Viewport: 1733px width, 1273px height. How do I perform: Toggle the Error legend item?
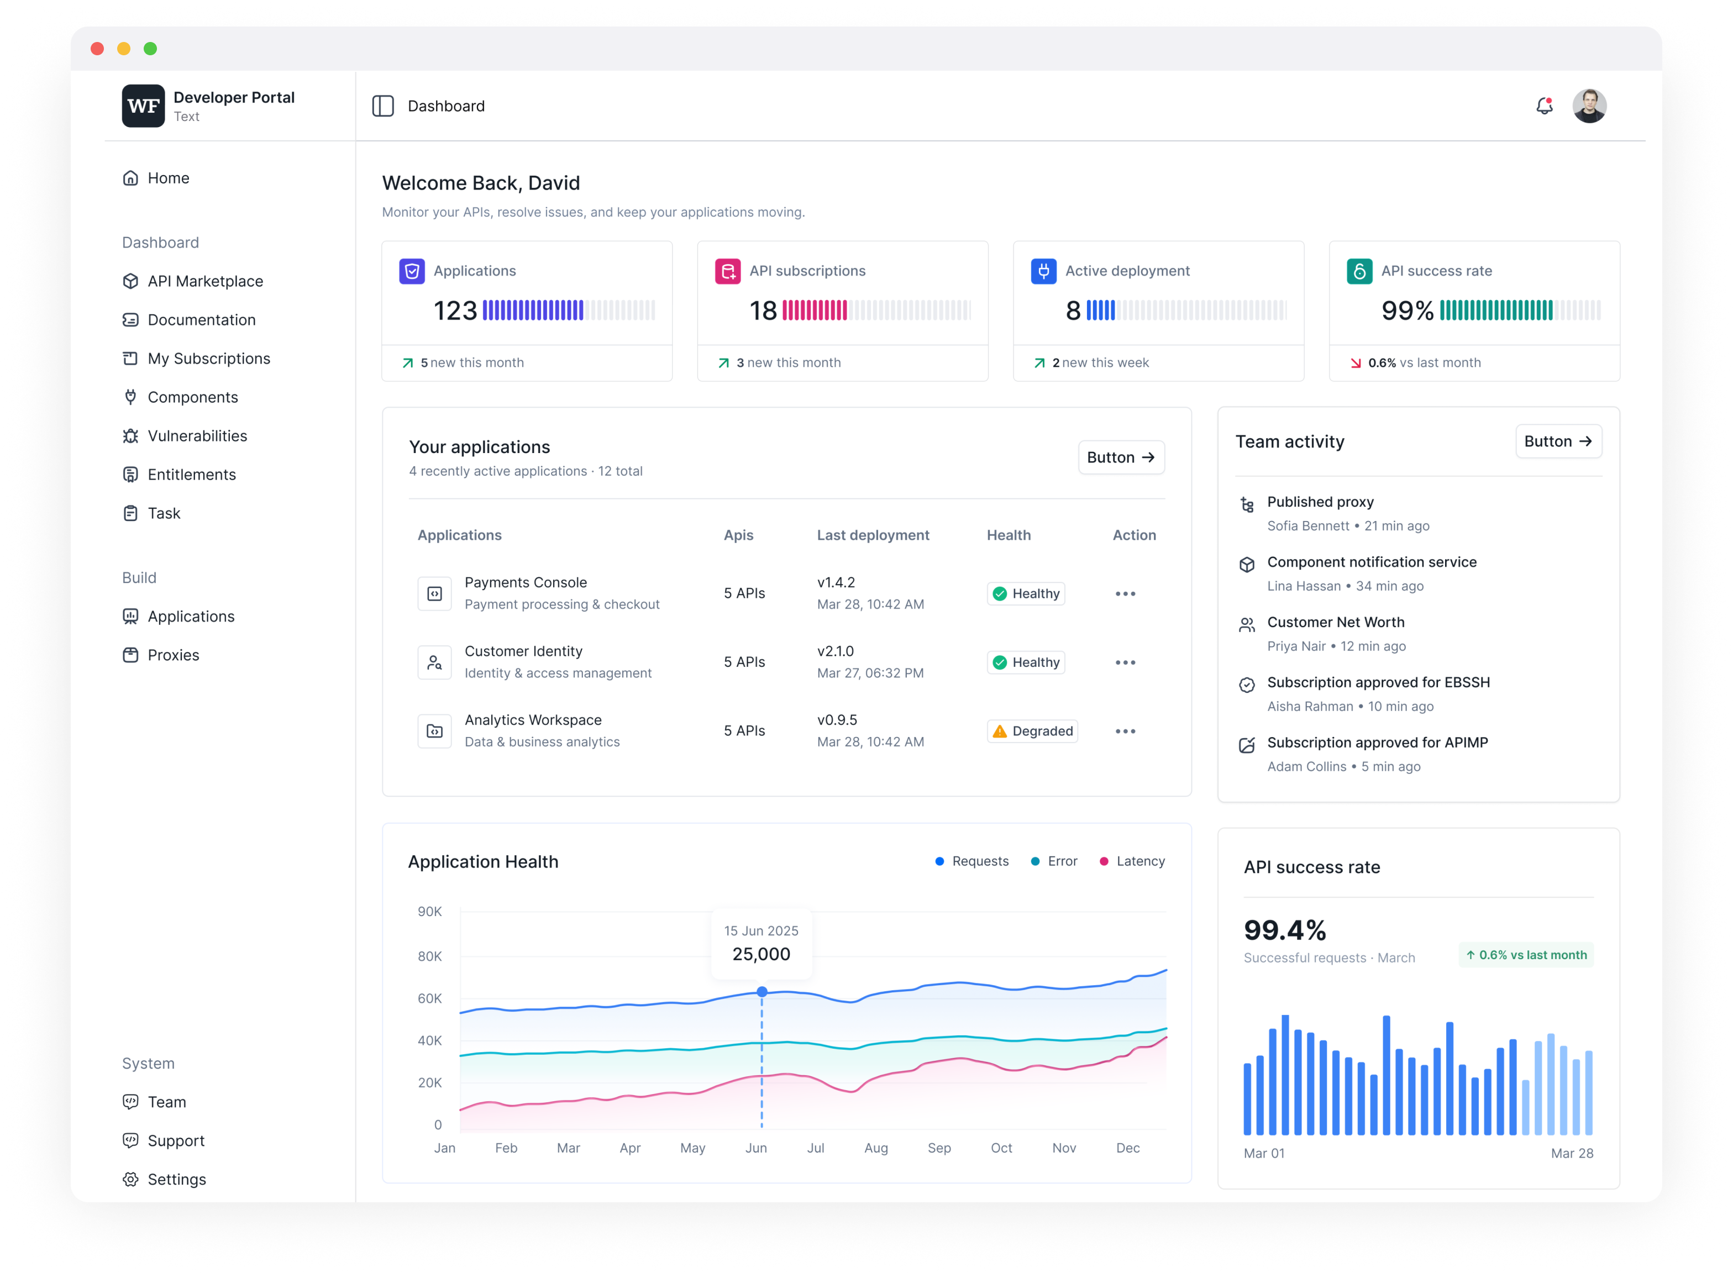click(x=1053, y=861)
